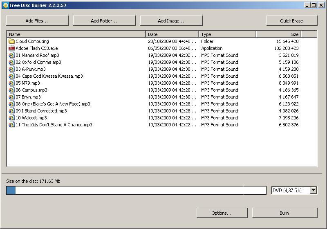Click the 01 Mansard Roof.mp3 file icon

tap(12, 55)
